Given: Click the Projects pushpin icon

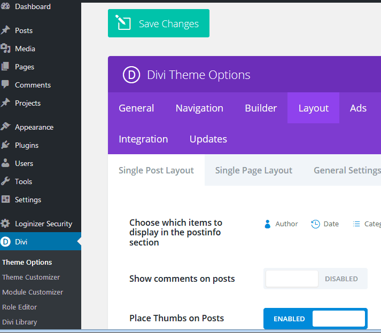Looking at the screenshot, I should tap(5, 102).
